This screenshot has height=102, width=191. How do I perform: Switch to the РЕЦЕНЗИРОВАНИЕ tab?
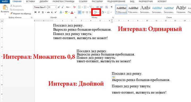pos(116,2)
